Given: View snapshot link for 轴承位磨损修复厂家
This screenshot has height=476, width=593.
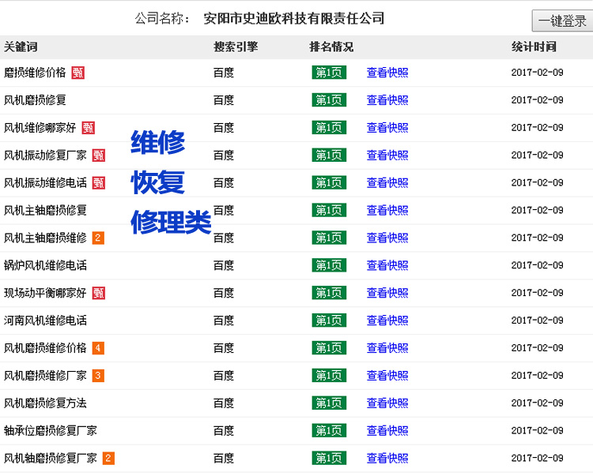Looking at the screenshot, I should (x=387, y=431).
